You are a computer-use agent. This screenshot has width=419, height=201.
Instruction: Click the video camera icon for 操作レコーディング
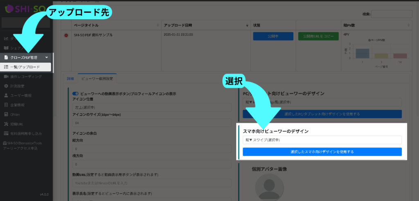coord(6,77)
